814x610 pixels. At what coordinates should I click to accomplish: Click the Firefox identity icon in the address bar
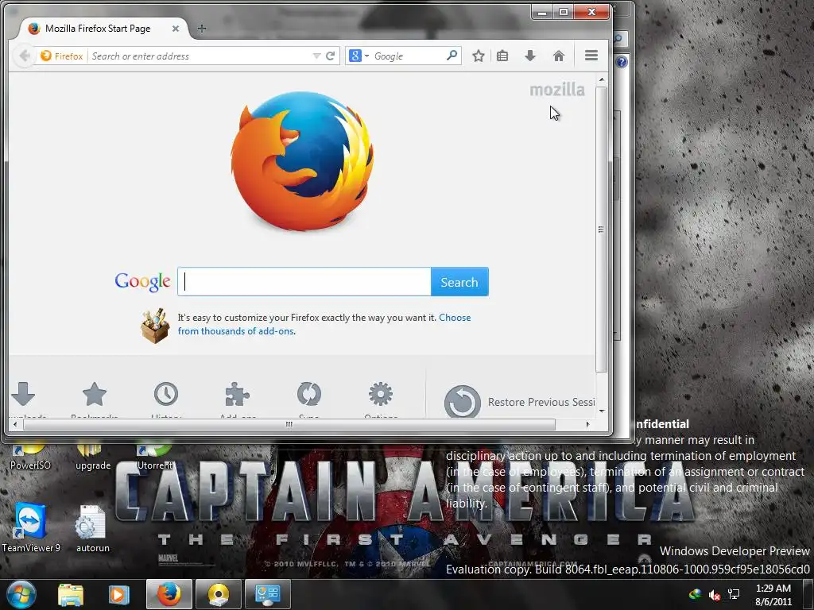pos(45,56)
